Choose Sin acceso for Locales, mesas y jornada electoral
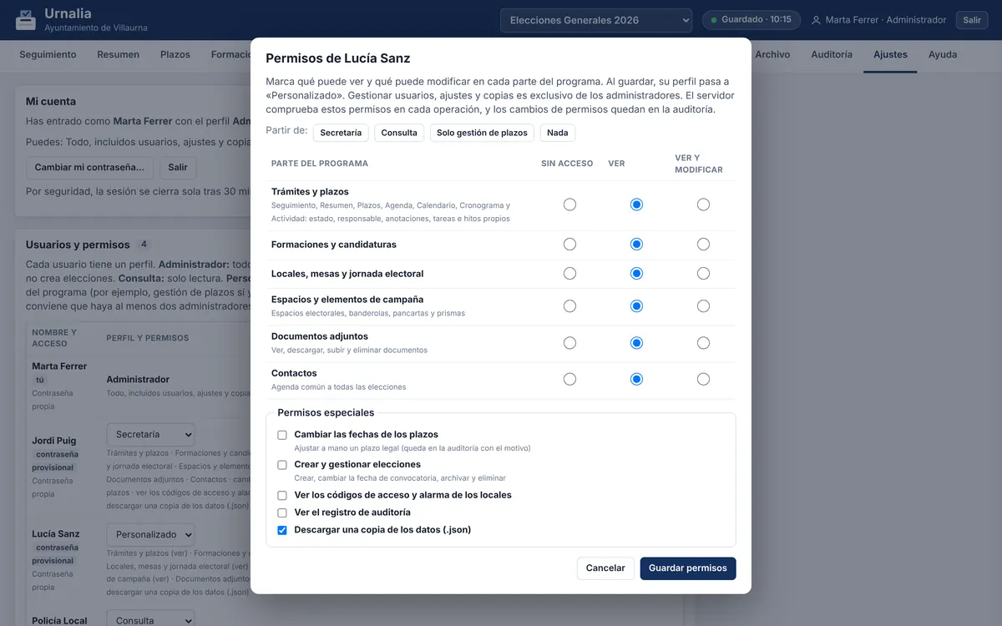This screenshot has height=626, width=1002. 569,274
